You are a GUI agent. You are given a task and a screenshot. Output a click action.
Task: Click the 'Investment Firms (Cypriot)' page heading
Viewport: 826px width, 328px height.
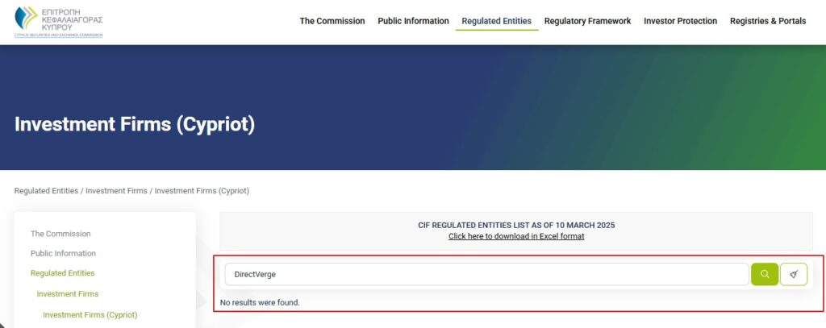click(x=135, y=125)
